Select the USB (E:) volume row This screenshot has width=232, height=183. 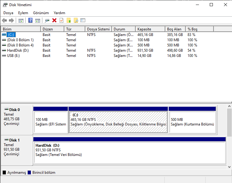click(x=13, y=56)
